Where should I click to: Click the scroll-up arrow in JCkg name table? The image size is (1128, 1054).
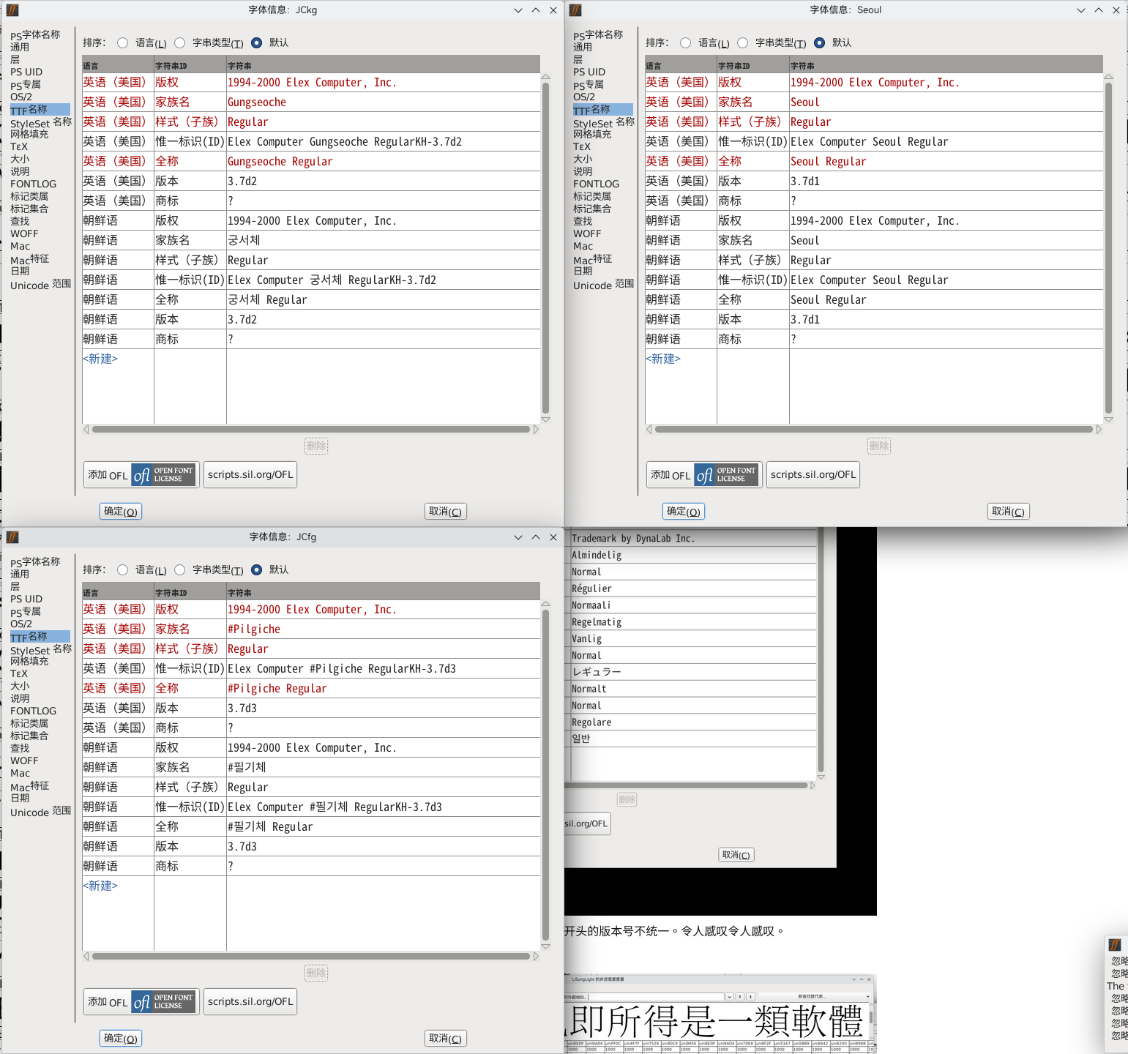click(x=545, y=77)
